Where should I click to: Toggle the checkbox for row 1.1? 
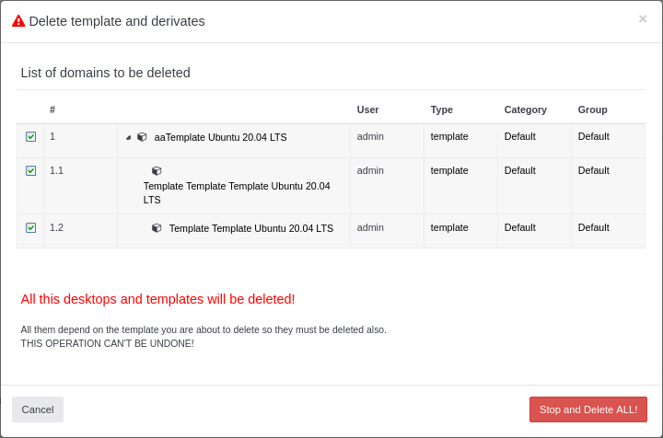tap(30, 171)
